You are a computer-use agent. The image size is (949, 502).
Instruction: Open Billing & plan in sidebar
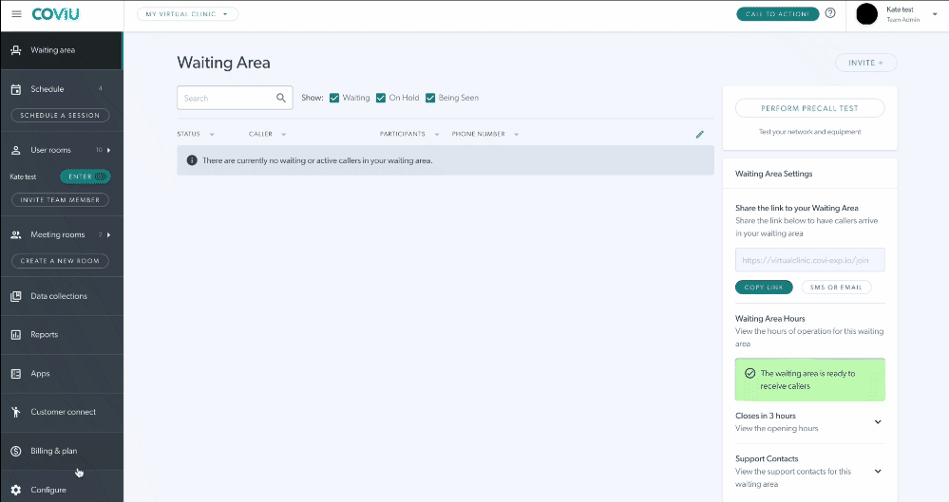pos(54,451)
